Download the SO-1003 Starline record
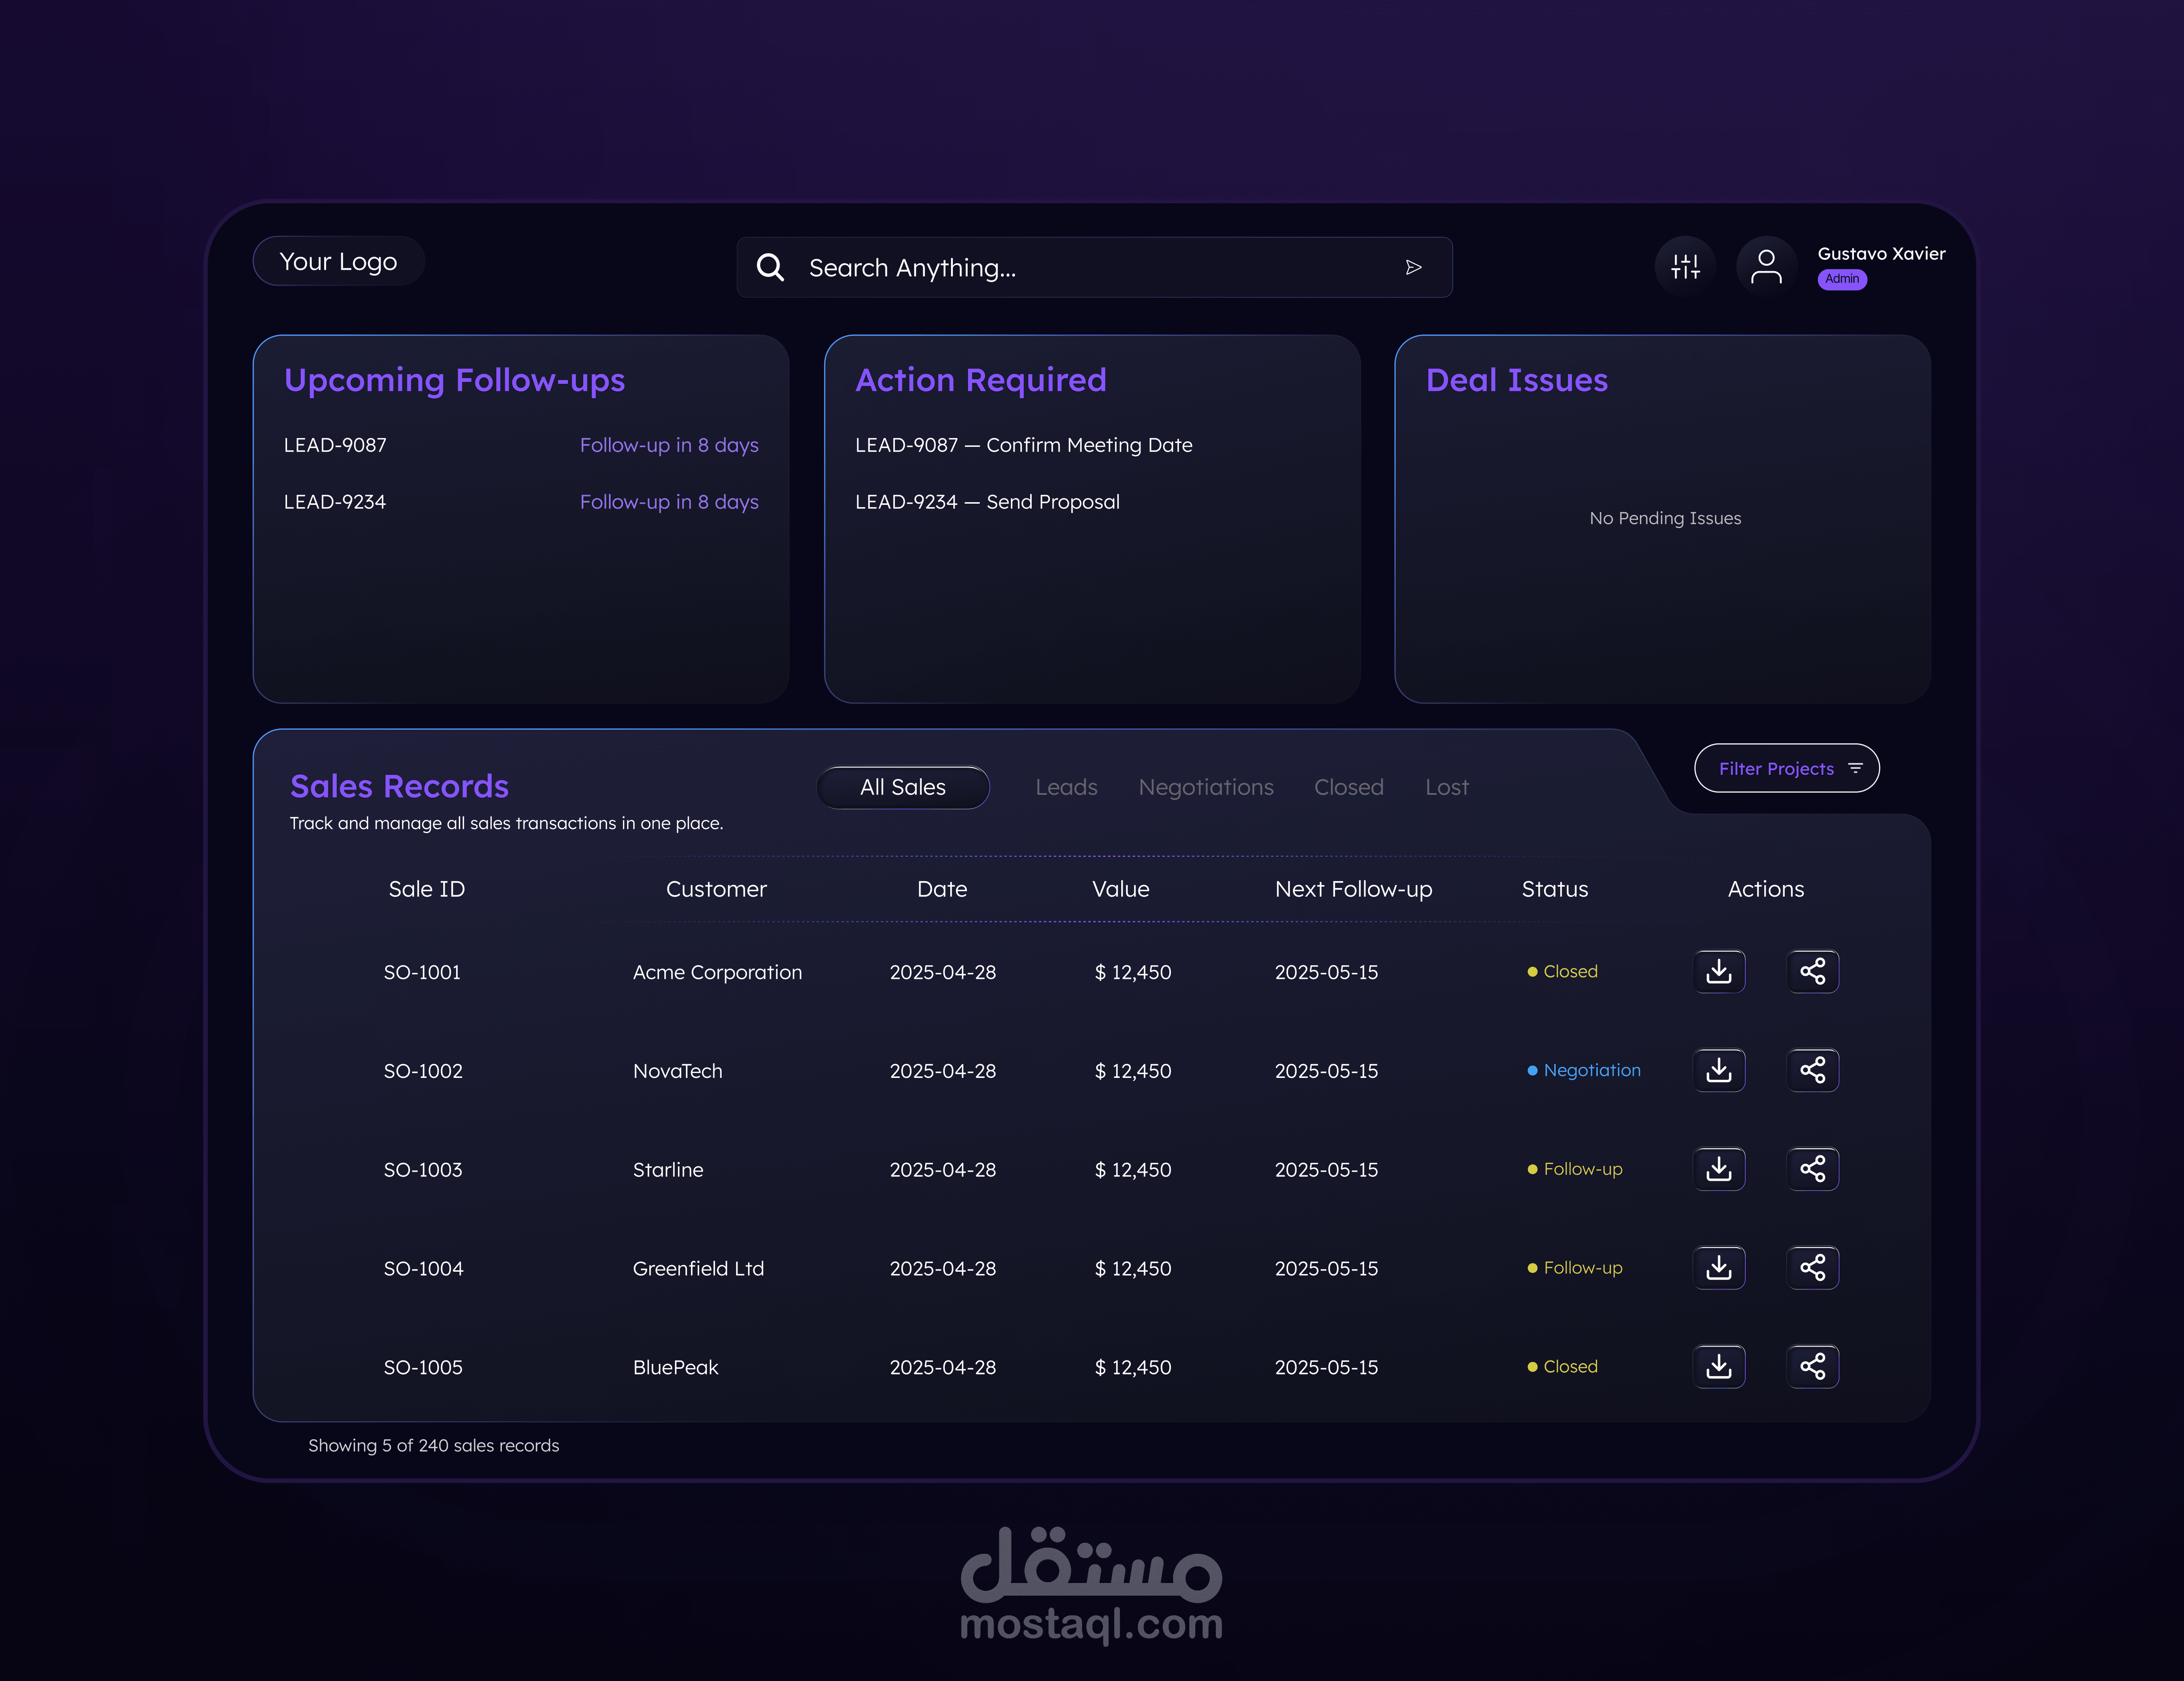Screen dimensions: 2184x1681 (x=1719, y=1169)
